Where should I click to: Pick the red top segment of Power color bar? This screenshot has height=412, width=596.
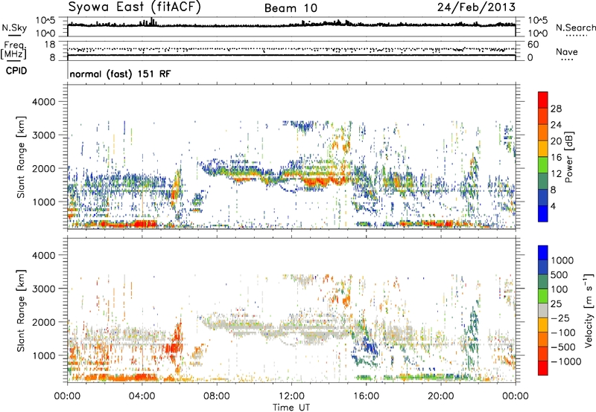(543, 100)
